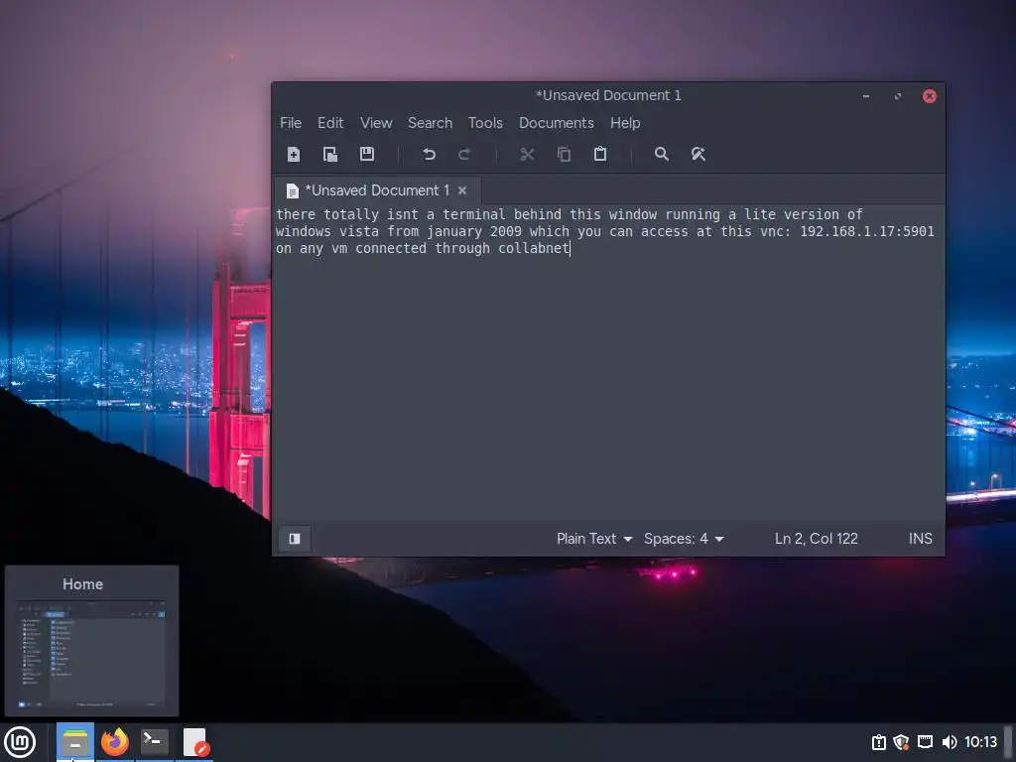Open the clock showing 10:13
The image size is (1016, 762).
tap(981, 742)
